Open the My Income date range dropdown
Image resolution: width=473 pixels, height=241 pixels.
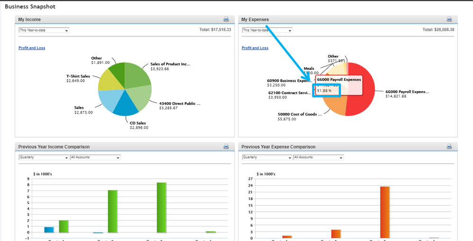44,30
